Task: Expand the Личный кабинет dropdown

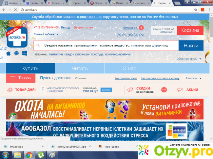Action: click(46, 34)
